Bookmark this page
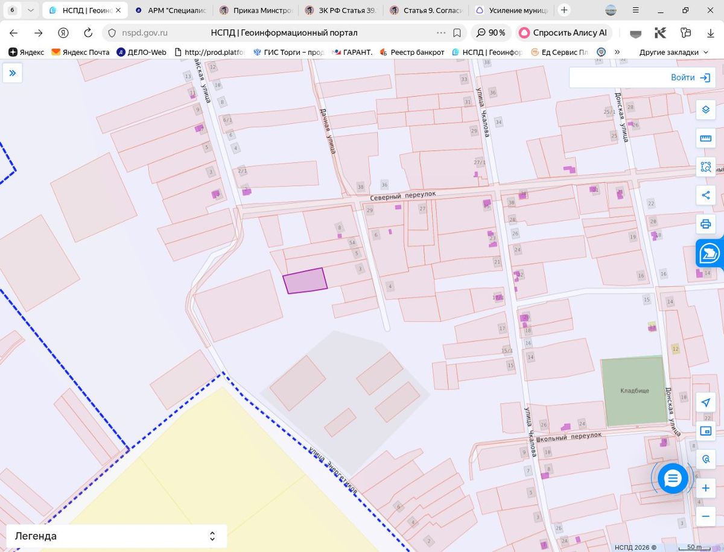The height and width of the screenshot is (552, 724). click(x=457, y=33)
